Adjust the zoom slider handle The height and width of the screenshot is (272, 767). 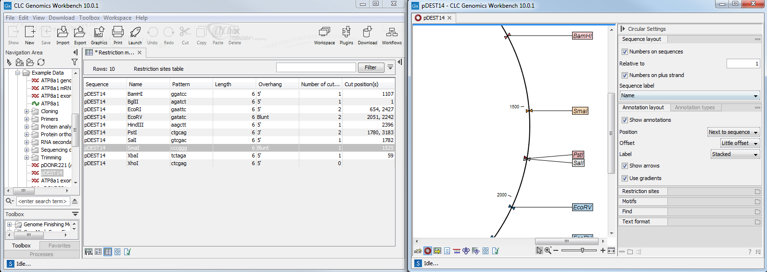click(582, 250)
